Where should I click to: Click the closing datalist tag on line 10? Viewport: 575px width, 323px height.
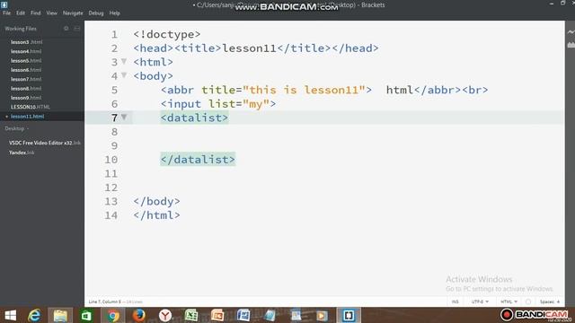click(198, 160)
